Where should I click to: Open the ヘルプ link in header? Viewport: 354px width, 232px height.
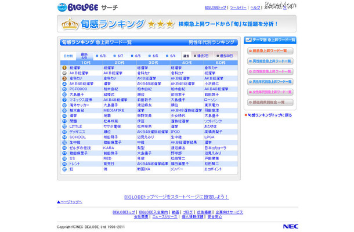pos(255,8)
